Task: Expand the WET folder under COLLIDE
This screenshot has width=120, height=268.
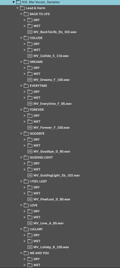Action: [x=25, y=50]
